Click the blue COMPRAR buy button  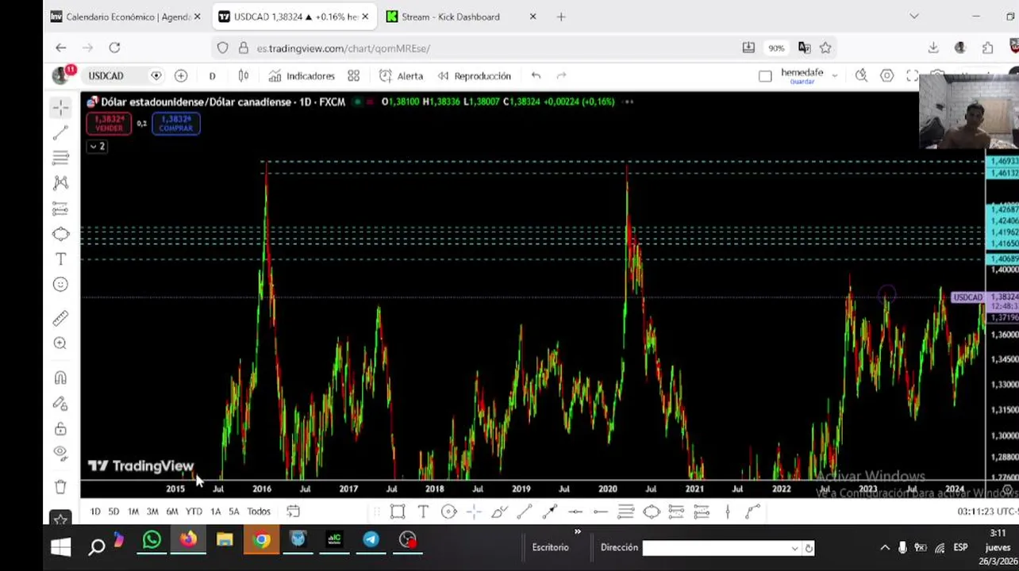click(176, 124)
